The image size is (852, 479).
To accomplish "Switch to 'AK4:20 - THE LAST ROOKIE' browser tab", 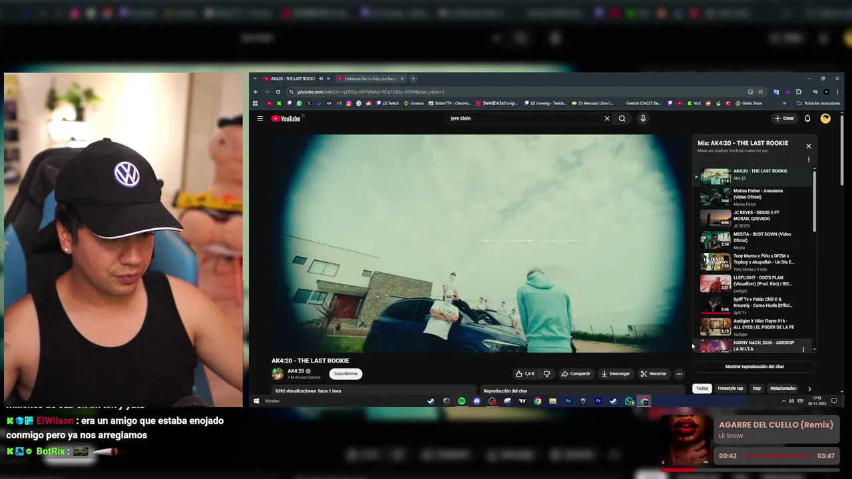I will pyautogui.click(x=296, y=79).
